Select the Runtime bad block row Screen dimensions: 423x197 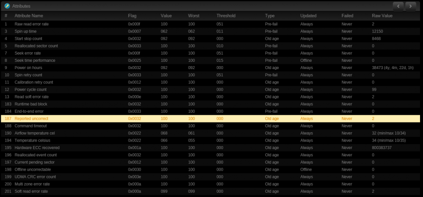coord(210,104)
